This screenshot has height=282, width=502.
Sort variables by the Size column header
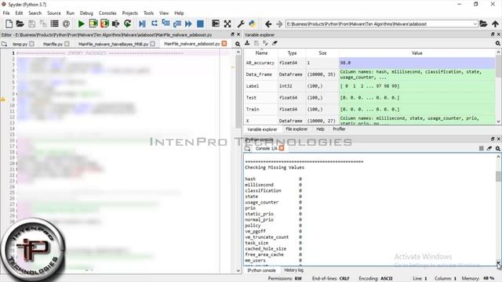(322, 53)
